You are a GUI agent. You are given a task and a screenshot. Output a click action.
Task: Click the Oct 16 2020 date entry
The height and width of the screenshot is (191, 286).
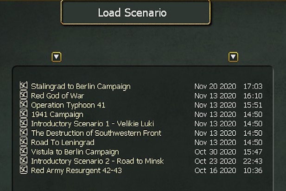point(215,170)
